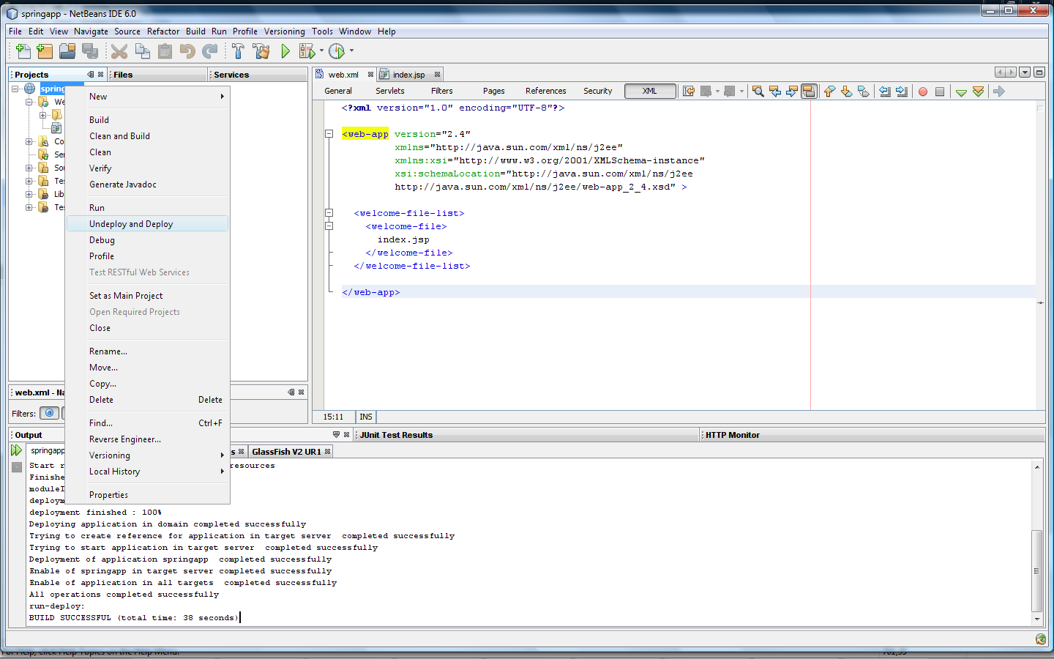This screenshot has width=1054, height=659.
Task: Click the Undo icon in main toolbar
Action: click(187, 51)
